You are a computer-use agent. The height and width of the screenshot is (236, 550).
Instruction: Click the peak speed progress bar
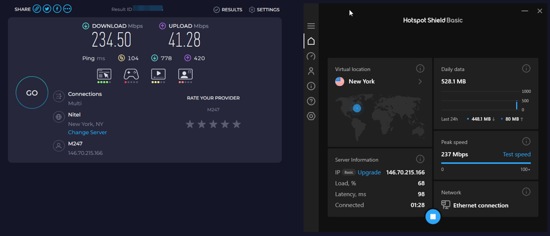click(x=486, y=163)
